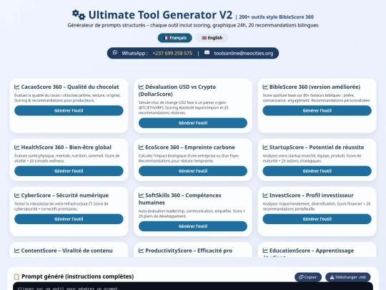Download prompt with Télécharger .md
This screenshot has height=290, width=386.
coord(348,277)
